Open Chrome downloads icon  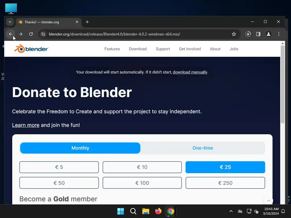tap(248, 34)
